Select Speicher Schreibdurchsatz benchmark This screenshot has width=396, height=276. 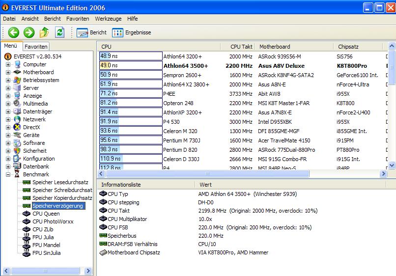(x=62, y=190)
